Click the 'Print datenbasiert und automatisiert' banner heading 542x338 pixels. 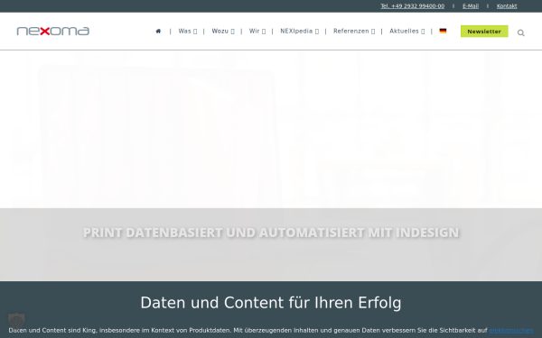271,233
